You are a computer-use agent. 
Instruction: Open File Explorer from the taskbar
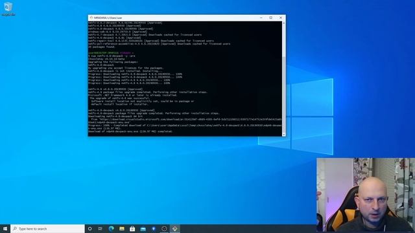(x=122, y=228)
